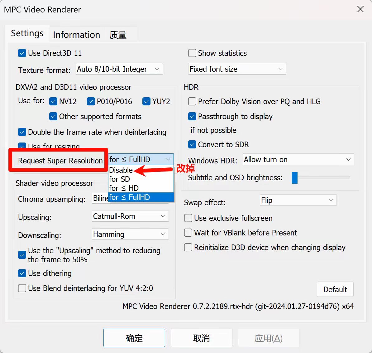Adjust the Subtitle and OSD brightness slider
Image resolution: width=372 pixels, height=353 pixels.
click(x=294, y=178)
